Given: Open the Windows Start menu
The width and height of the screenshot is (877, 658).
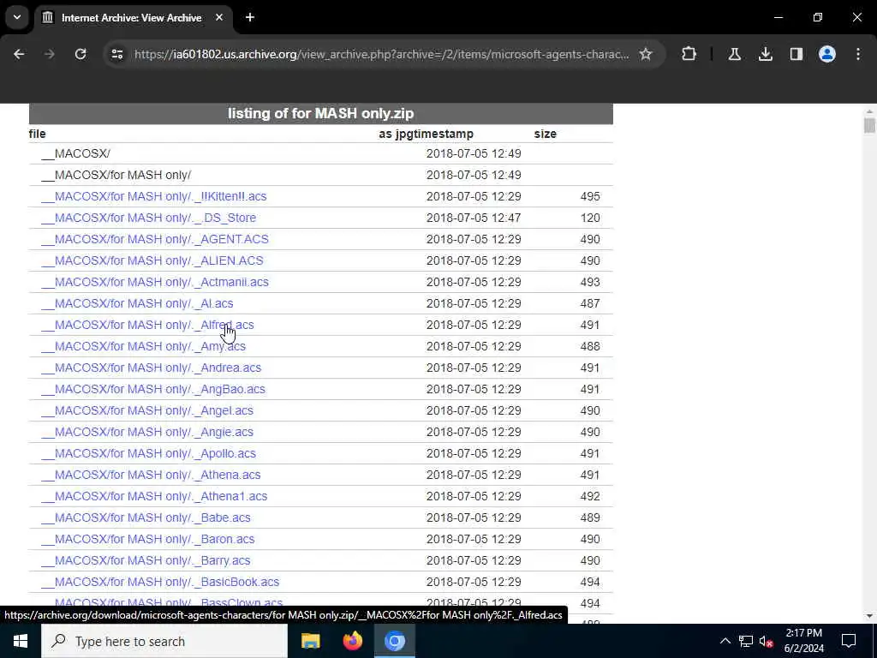Looking at the screenshot, I should [21, 641].
